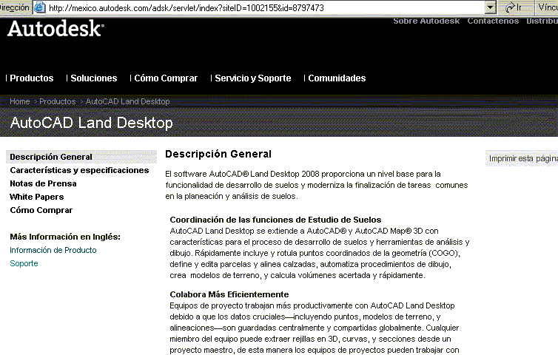Open Características y especificaciones in the sidebar
The height and width of the screenshot is (355, 558).
(x=79, y=170)
